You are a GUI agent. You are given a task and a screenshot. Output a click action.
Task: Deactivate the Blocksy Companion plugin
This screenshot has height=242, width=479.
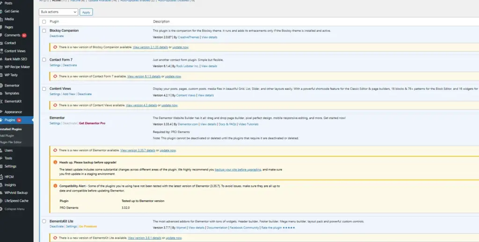[57, 36]
